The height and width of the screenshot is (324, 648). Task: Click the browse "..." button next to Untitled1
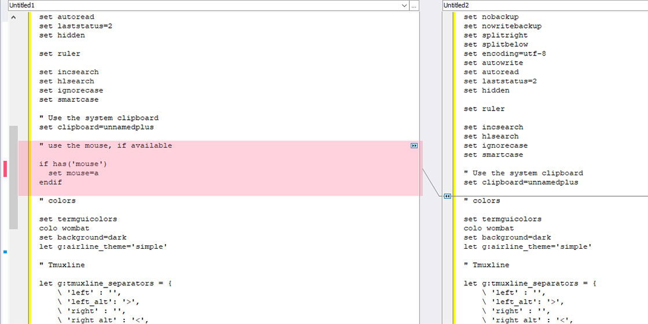pyautogui.click(x=414, y=5)
